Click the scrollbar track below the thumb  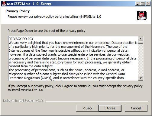coord(141,60)
